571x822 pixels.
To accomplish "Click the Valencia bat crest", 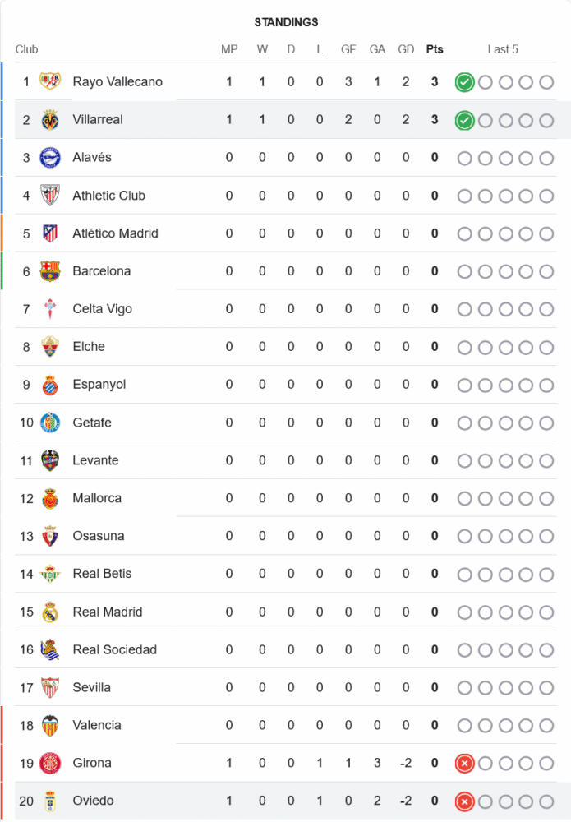I will pos(50,725).
